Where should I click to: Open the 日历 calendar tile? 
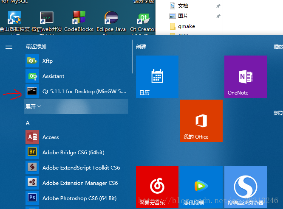click(x=157, y=77)
